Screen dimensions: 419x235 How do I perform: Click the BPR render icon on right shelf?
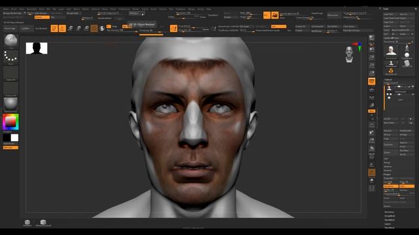click(372, 38)
